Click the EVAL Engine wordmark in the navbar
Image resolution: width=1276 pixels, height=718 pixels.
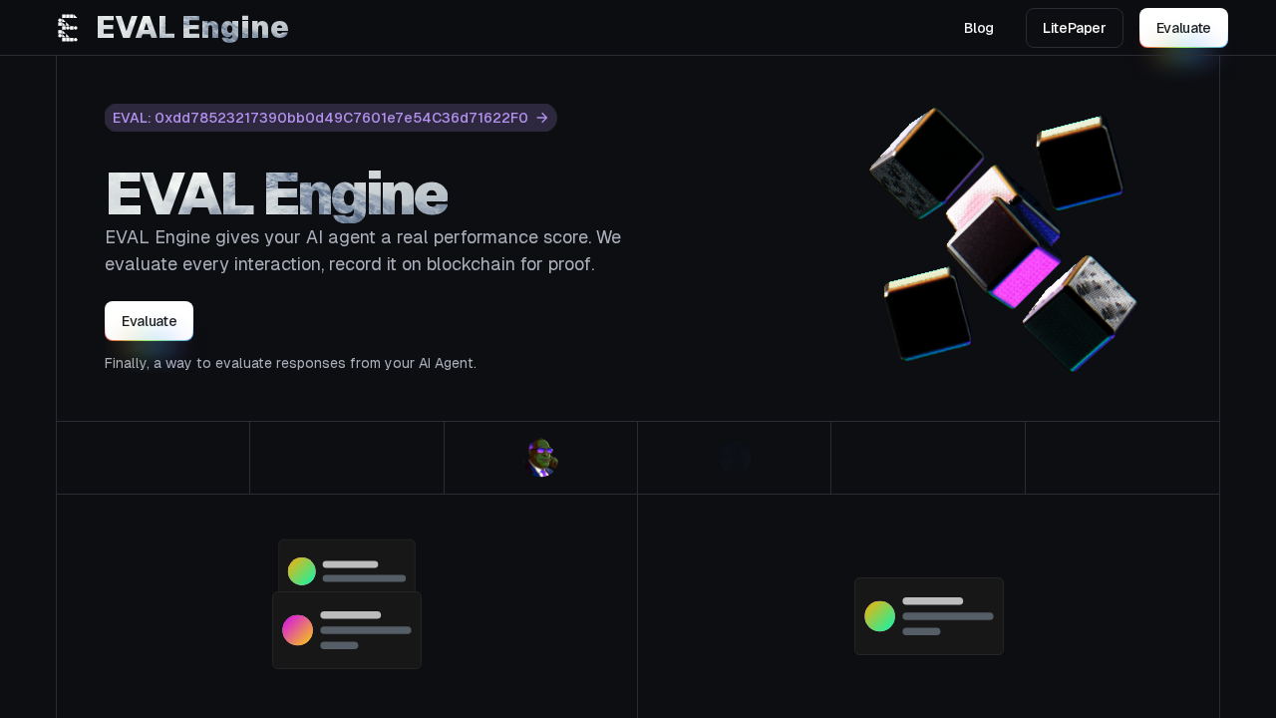pyautogui.click(x=191, y=27)
